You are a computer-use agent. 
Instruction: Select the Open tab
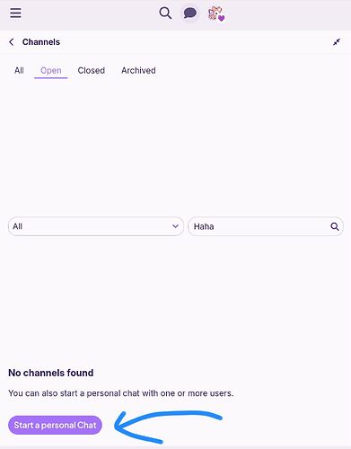point(51,71)
